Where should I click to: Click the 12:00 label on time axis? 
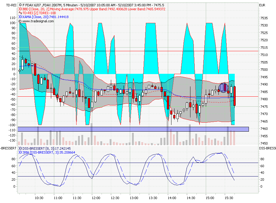coord(96,198)
